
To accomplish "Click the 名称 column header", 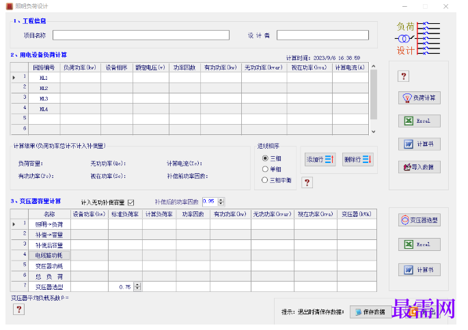I will [50, 214].
